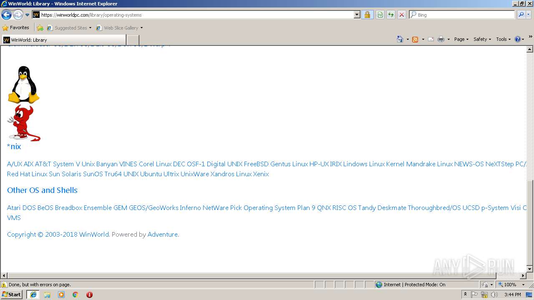
Task: Expand the address bar history dropdown
Action: [x=357, y=15]
